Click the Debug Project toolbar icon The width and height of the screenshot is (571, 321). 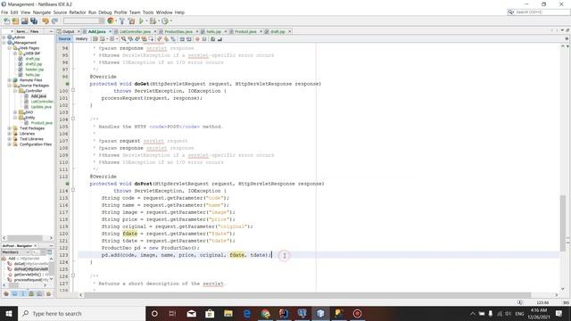(x=153, y=21)
